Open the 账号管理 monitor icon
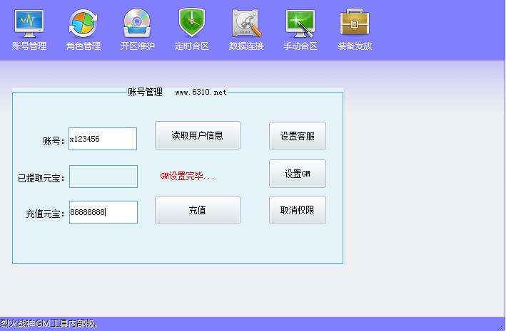The width and height of the screenshot is (506, 331). (29, 23)
